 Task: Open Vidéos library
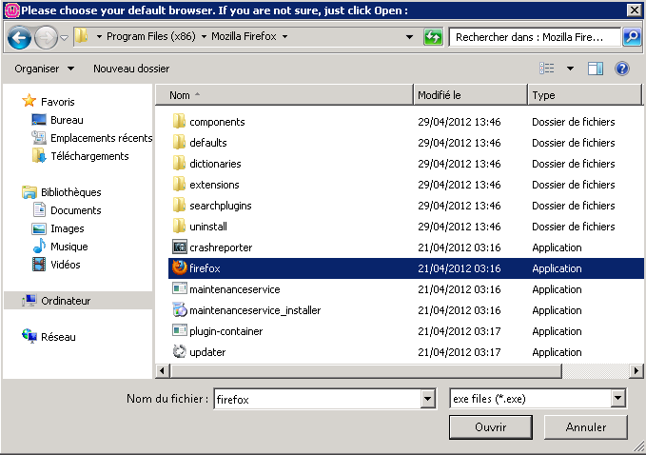65,265
